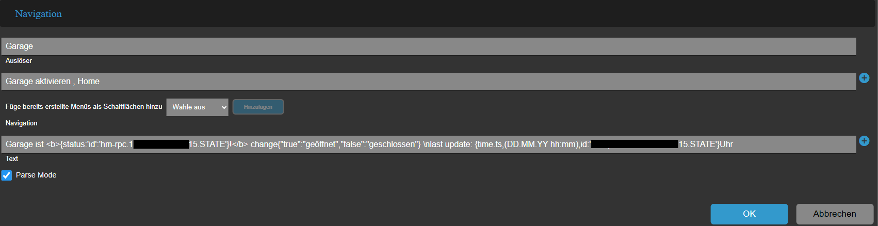Open the 'Wähle aus' dropdown

click(x=197, y=107)
